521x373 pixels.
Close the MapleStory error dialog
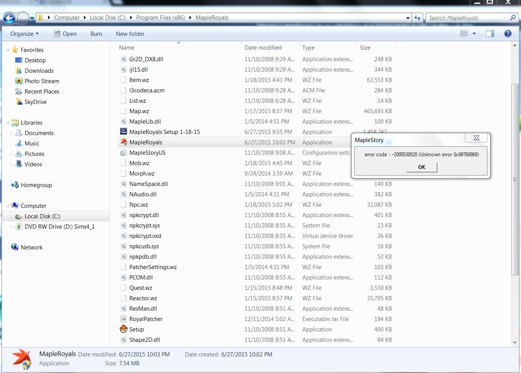(476, 138)
